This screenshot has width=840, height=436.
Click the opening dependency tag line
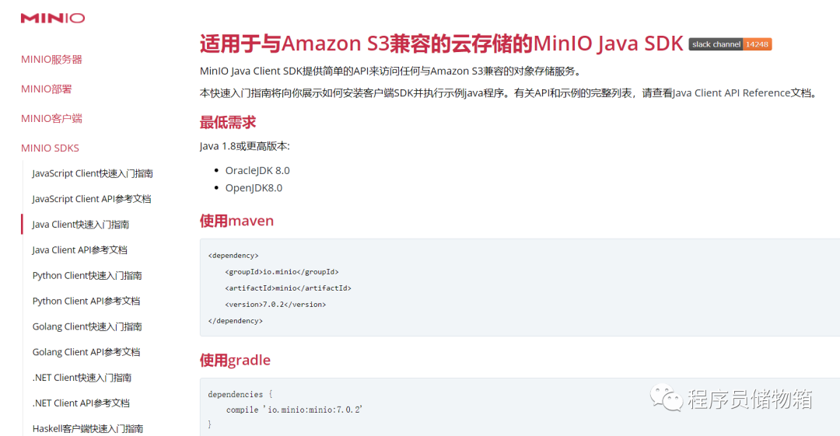[233, 256]
